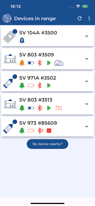The image size is (95, 206).
Task: Tap red stop icon on SV 973 #85609
Action: tap(49, 131)
